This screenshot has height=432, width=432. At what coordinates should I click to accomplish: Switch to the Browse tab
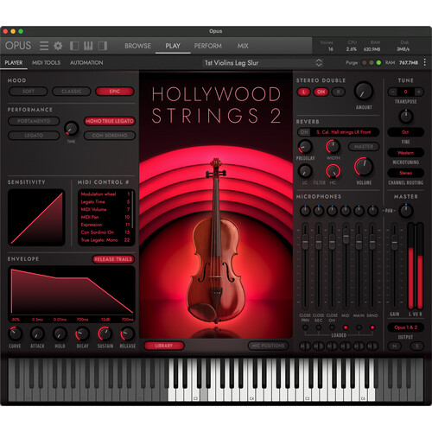click(137, 46)
